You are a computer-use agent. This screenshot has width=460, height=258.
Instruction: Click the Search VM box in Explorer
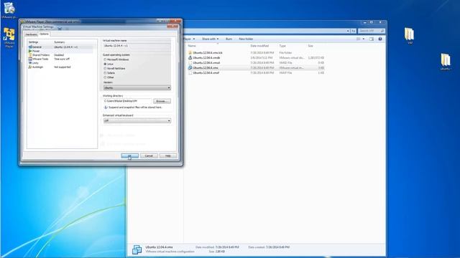[x=372, y=31]
